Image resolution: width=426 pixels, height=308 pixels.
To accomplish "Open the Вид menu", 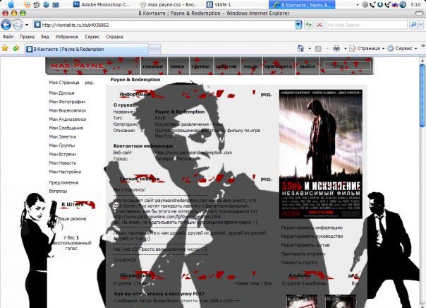I will point(45,37).
